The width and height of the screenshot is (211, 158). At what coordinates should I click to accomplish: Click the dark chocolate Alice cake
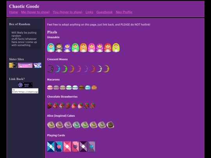click(110, 125)
